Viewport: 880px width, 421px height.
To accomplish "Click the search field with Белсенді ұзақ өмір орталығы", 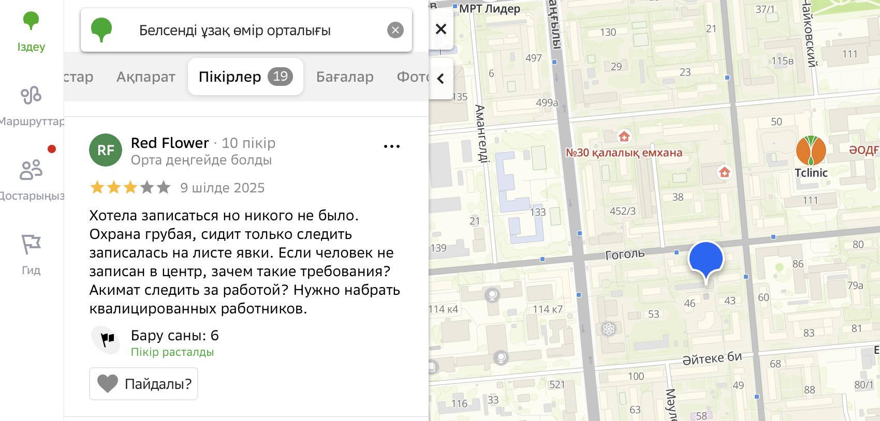I will [x=234, y=31].
